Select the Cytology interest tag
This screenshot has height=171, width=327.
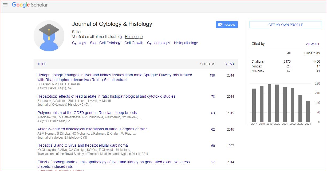pyautogui.click(x=79, y=43)
